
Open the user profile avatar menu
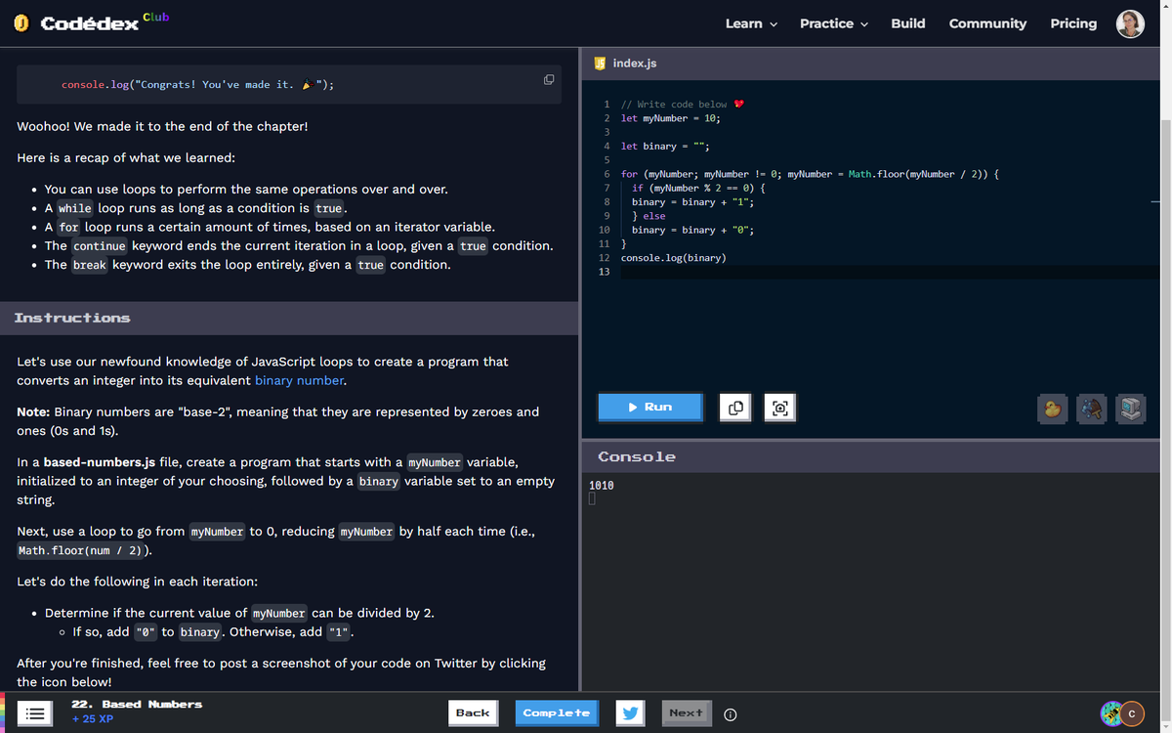[x=1131, y=23]
